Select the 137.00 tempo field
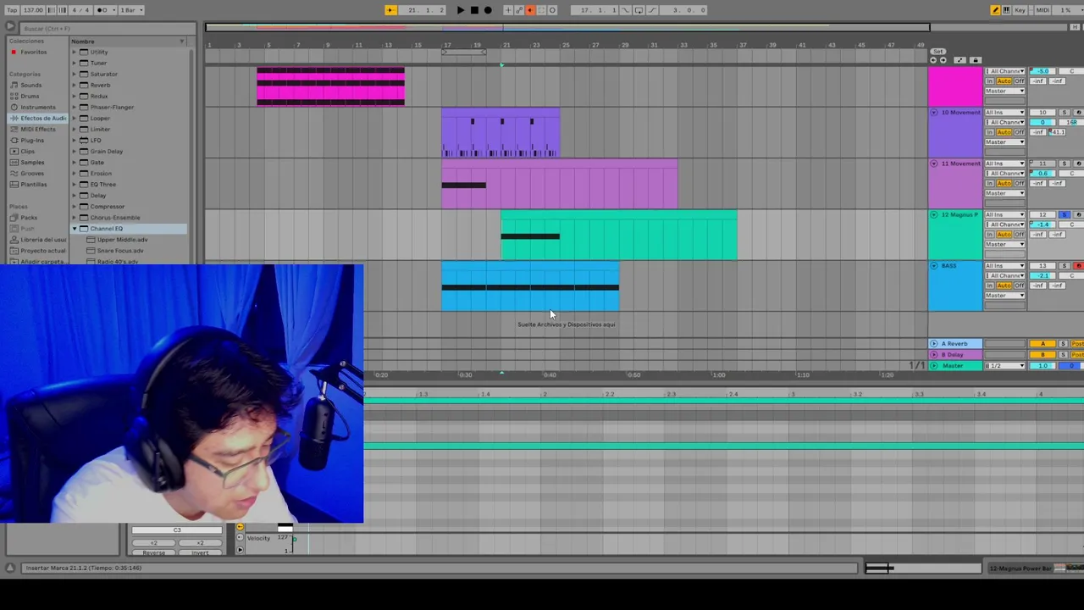1084x610 pixels. pos(33,10)
